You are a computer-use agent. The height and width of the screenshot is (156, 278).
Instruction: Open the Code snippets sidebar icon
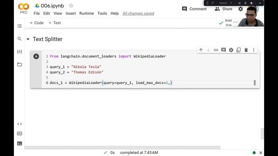click(20, 124)
